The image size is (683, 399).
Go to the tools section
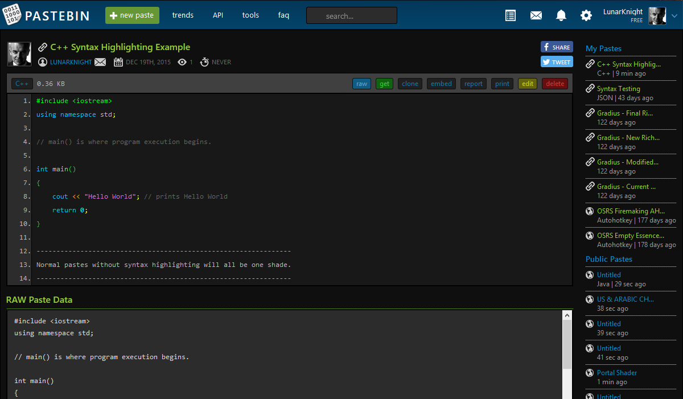[250, 15]
